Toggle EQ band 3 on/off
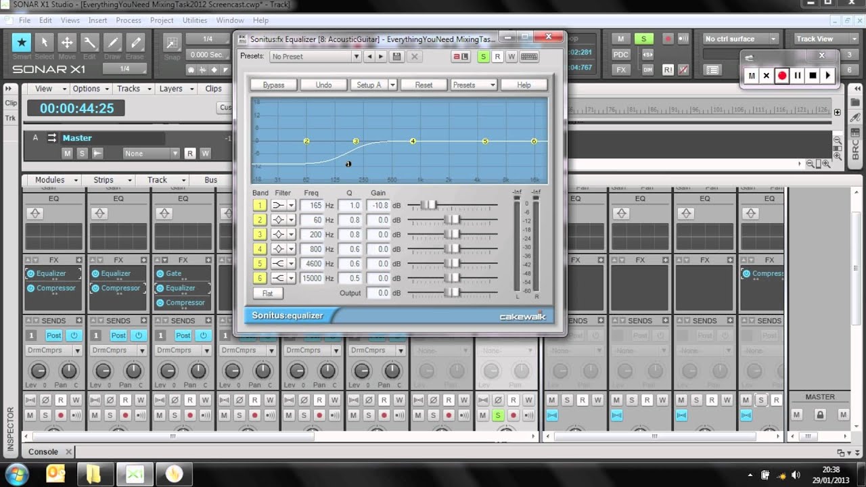 (259, 234)
